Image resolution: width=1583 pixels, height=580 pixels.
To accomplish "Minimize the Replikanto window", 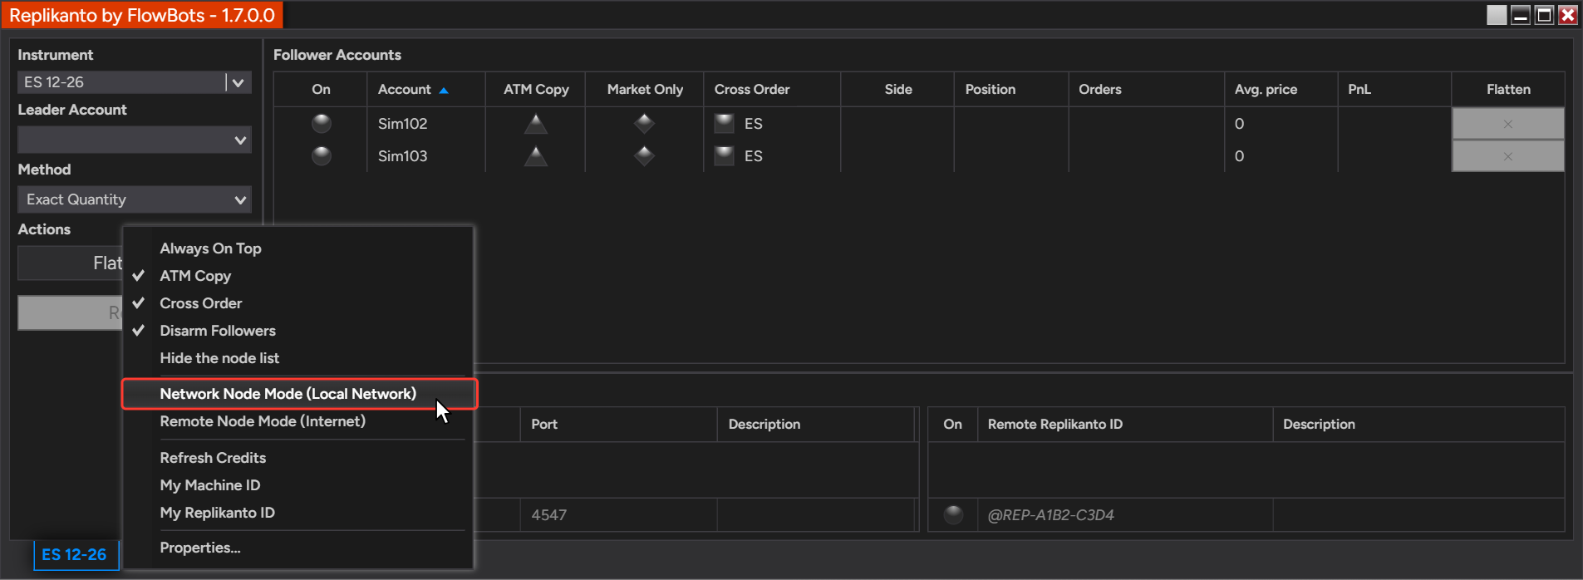I will pyautogui.click(x=1520, y=15).
